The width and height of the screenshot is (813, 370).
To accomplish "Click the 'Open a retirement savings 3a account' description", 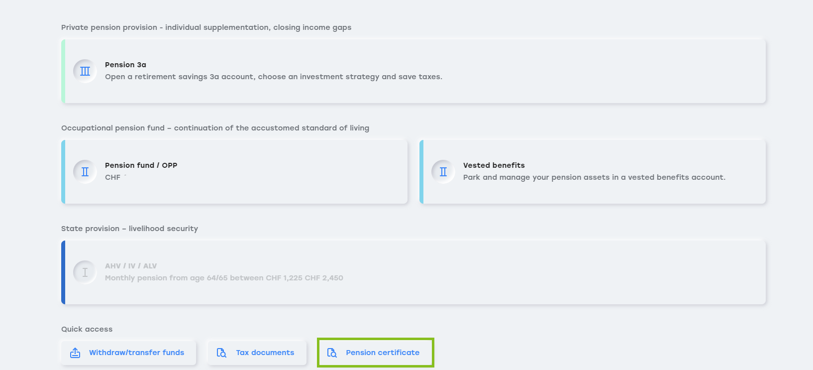I will pos(273,77).
